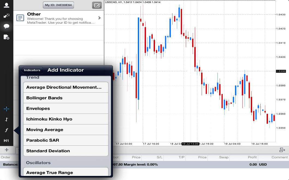Add Moving Average indicator
The height and width of the screenshot is (180, 289).
click(x=66, y=130)
